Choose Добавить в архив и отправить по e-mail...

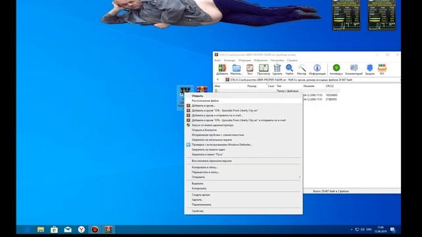coord(243,115)
